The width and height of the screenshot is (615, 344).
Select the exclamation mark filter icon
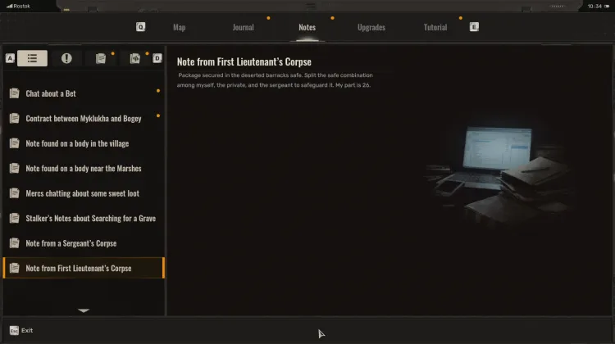coord(66,58)
